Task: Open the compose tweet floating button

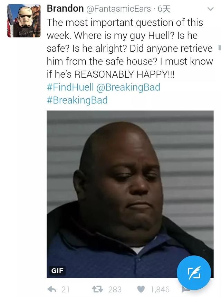Action: click(194, 272)
